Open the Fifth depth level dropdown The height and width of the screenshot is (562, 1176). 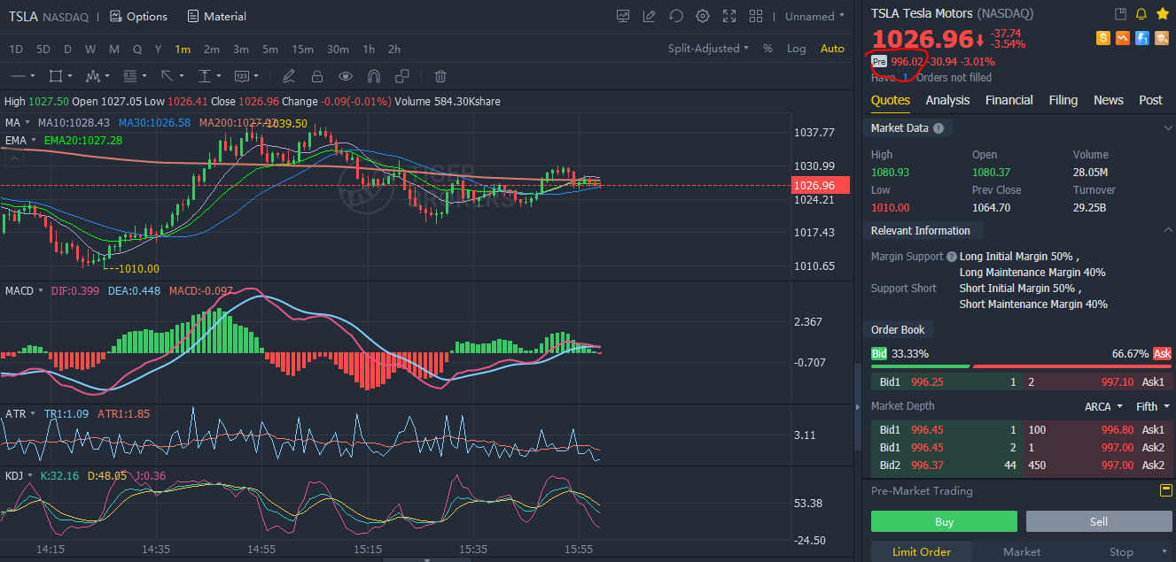tap(1153, 406)
